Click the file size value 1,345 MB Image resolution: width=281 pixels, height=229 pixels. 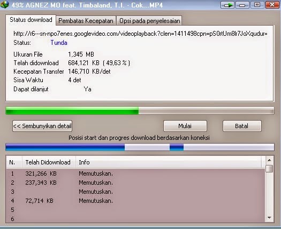81,54
